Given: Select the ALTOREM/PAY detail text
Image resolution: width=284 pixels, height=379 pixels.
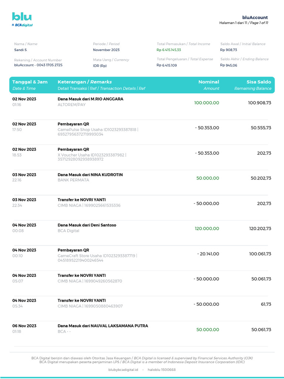Looking at the screenshot, I should (71, 105).
